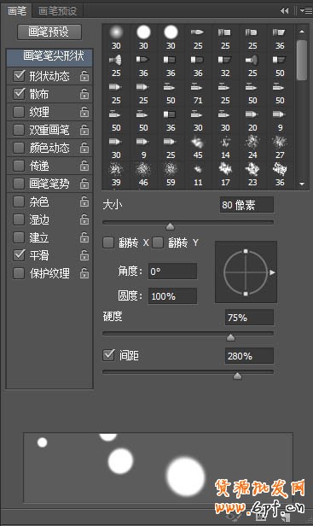Toggle the 翻转 X checkbox
The width and height of the screenshot is (313, 526).
[108, 243]
